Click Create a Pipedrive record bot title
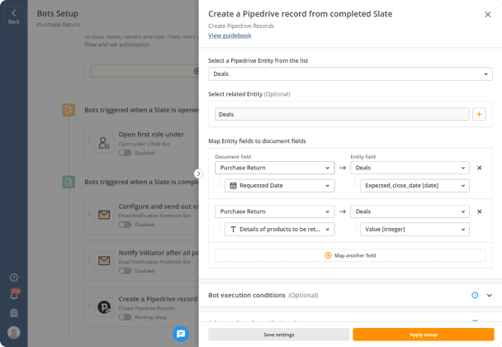 159,299
